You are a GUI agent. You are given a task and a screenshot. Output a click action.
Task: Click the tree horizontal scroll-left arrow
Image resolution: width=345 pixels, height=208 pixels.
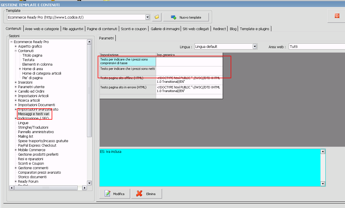pos(12,188)
